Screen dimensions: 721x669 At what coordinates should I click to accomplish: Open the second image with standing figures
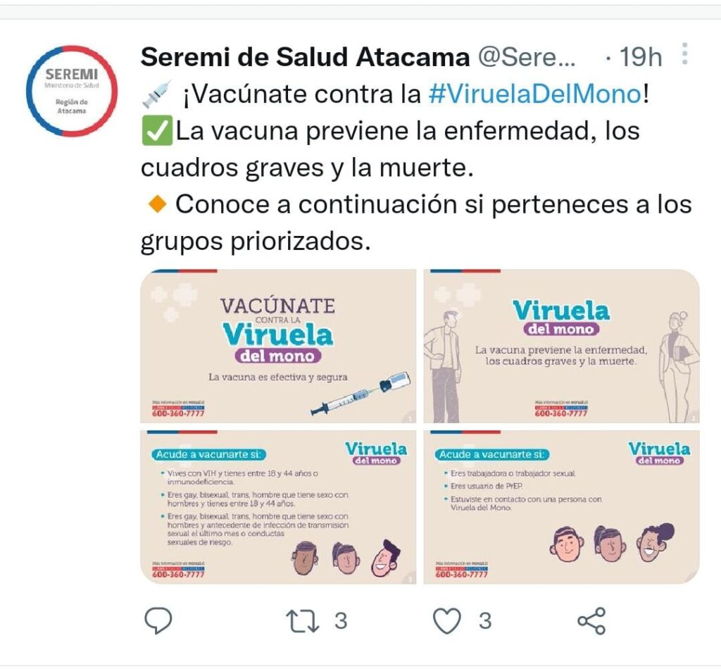pyautogui.click(x=561, y=346)
